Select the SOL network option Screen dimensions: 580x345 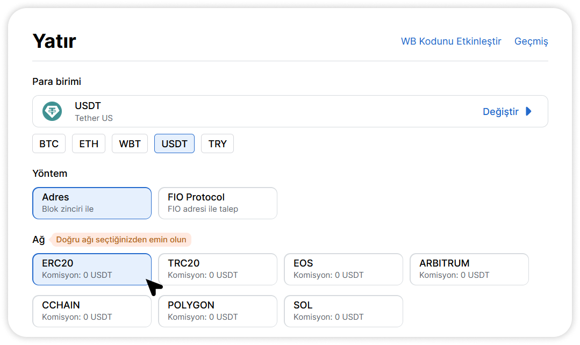click(x=343, y=311)
